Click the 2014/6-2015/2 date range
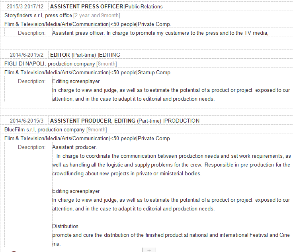The height and width of the screenshot is (252, 293). [27, 55]
